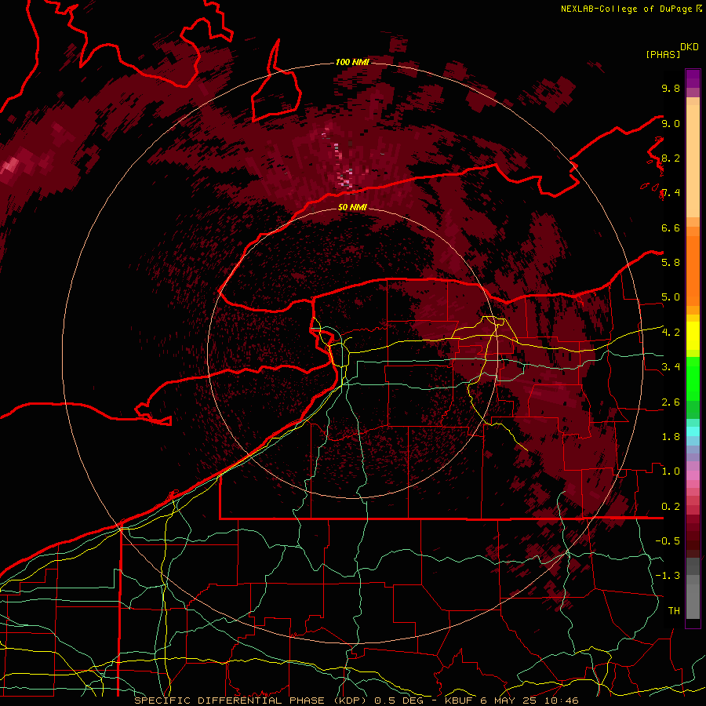Click the NEXLAB-College of DuPage credit text
Screen dimensions: 706x706
click(x=627, y=9)
